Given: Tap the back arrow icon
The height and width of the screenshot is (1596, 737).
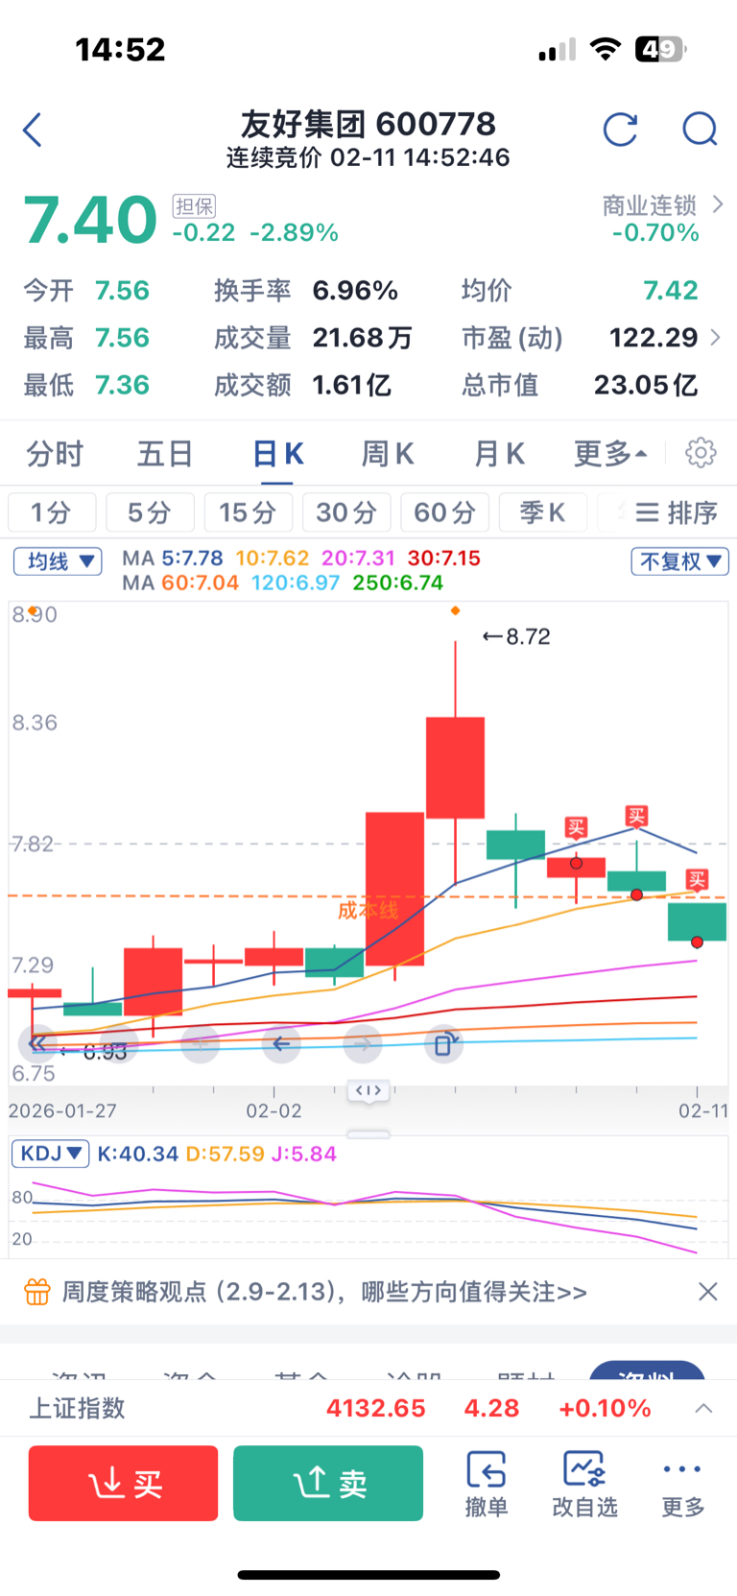Looking at the screenshot, I should (34, 130).
